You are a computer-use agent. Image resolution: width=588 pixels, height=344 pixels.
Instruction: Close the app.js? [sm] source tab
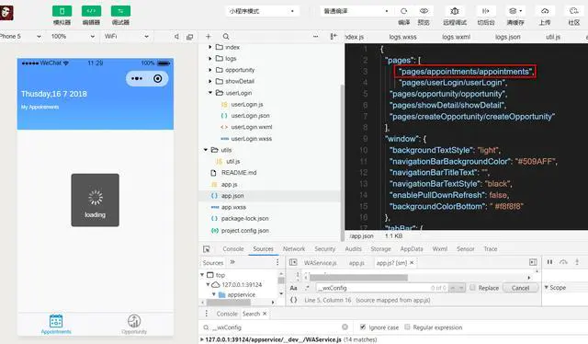(x=412, y=262)
